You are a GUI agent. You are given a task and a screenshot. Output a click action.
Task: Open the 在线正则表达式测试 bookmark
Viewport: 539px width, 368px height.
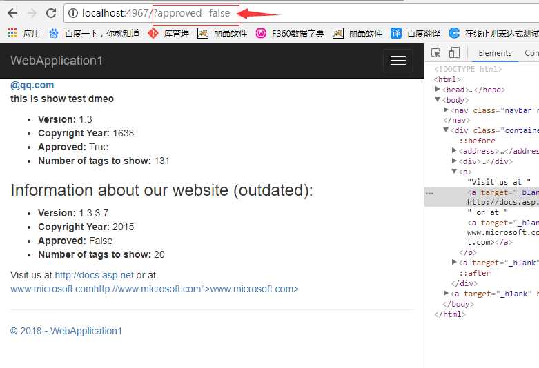(x=493, y=33)
